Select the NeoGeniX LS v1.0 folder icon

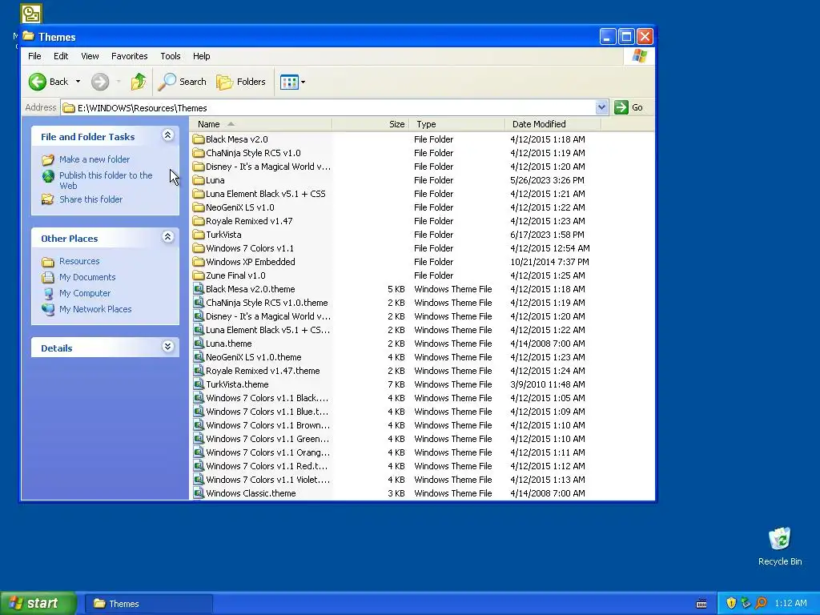[199, 207]
